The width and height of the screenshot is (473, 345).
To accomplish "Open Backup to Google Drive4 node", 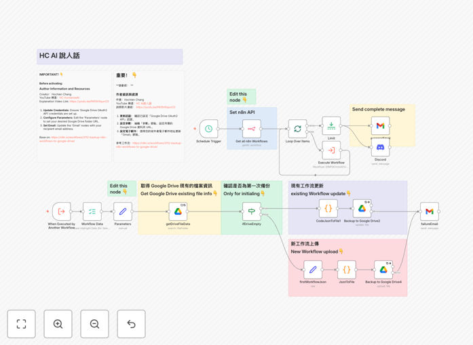I will (383, 269).
